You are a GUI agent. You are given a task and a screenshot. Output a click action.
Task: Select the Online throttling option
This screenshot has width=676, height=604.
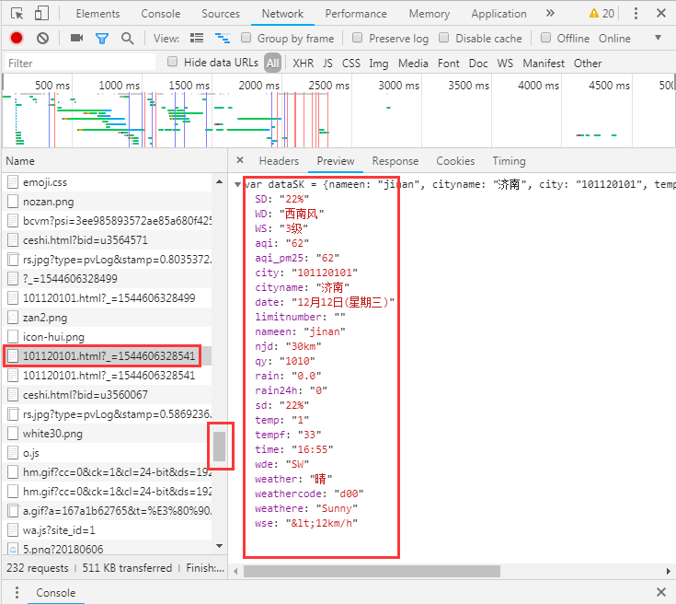pyautogui.click(x=614, y=38)
